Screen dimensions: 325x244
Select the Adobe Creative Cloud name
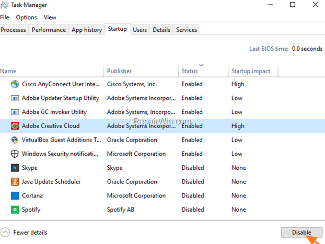pos(51,126)
